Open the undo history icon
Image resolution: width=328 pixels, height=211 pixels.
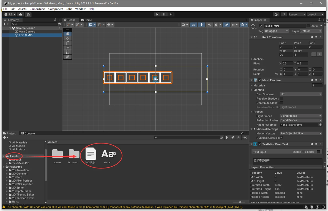click(x=276, y=15)
